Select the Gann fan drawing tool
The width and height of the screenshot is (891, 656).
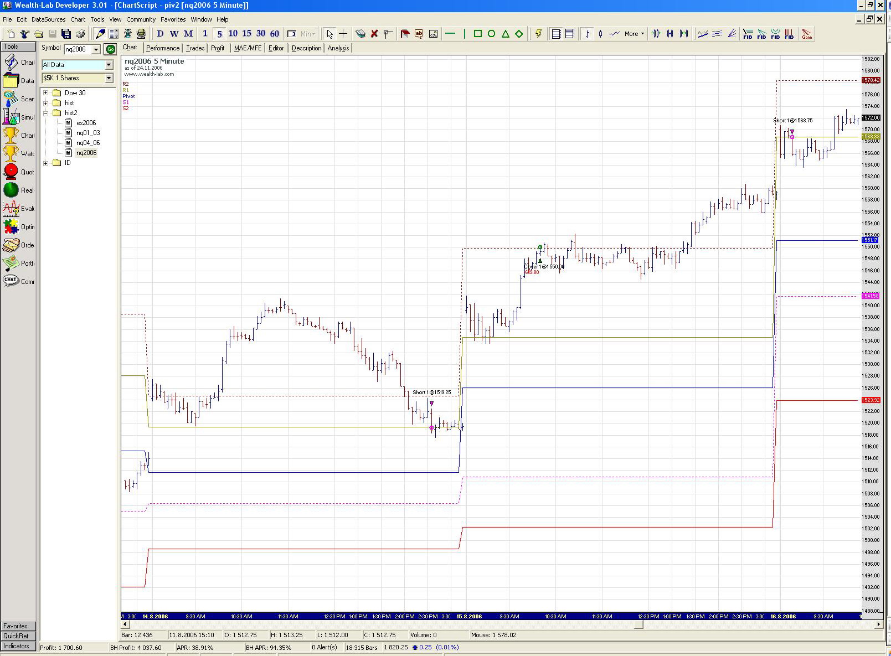pyautogui.click(x=807, y=34)
